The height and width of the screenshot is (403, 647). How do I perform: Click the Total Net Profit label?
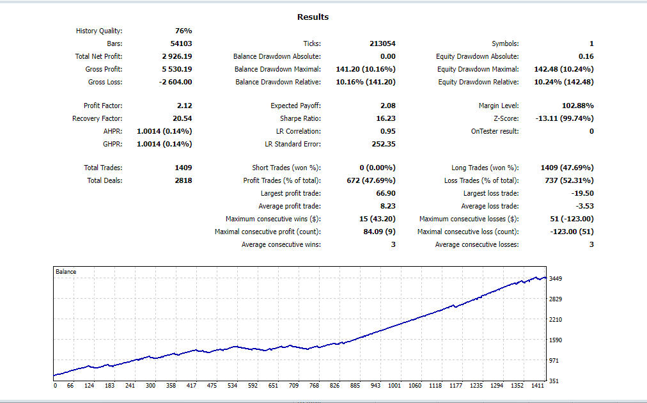point(98,56)
